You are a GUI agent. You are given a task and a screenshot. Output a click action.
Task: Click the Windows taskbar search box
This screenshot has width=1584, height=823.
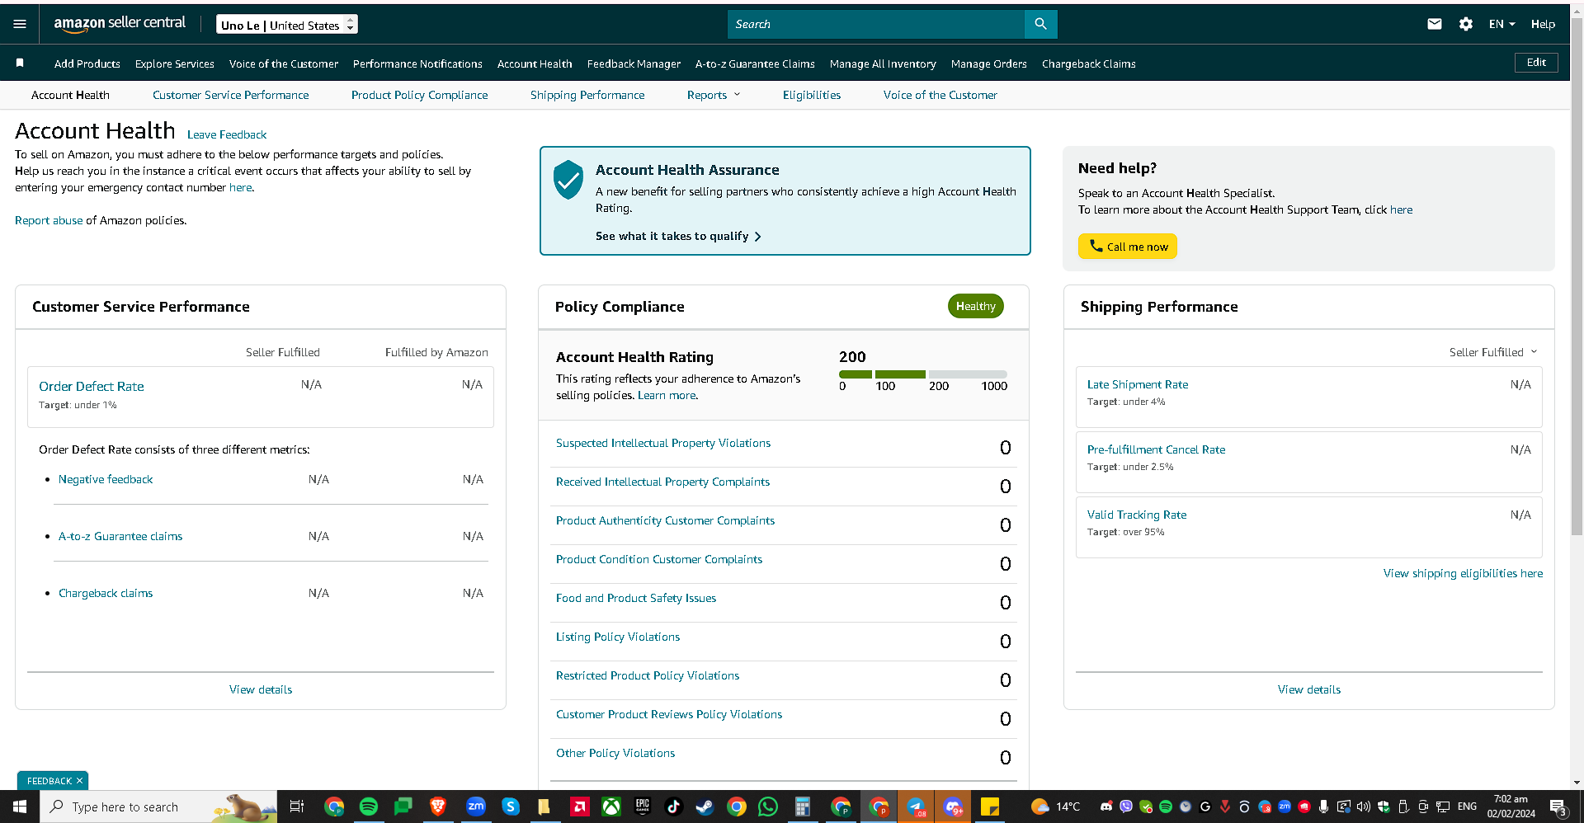(158, 807)
